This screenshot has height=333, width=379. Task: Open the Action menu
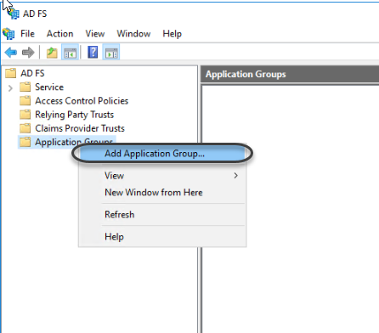[x=60, y=34]
